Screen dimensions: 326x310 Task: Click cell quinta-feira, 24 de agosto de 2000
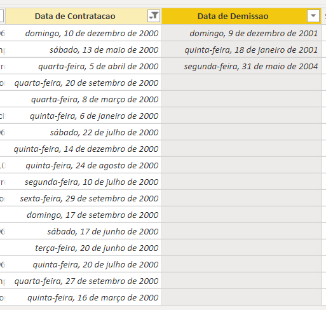tap(83, 165)
